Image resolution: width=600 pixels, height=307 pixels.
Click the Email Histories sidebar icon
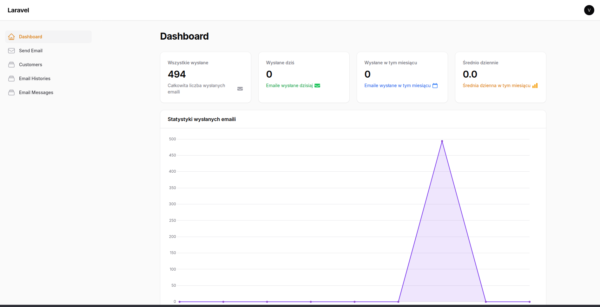[11, 79]
